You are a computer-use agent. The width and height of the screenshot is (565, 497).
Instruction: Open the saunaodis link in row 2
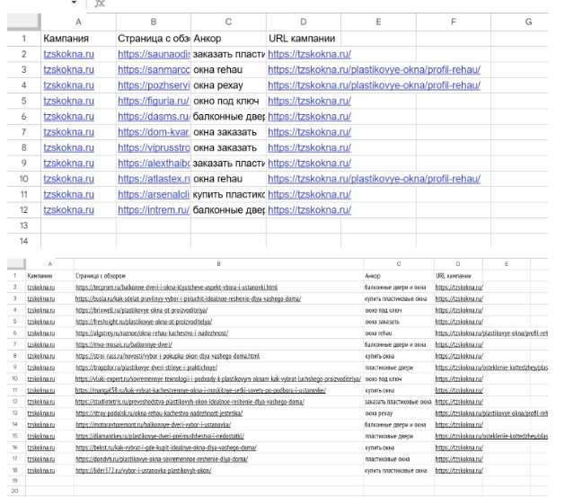[x=154, y=55]
